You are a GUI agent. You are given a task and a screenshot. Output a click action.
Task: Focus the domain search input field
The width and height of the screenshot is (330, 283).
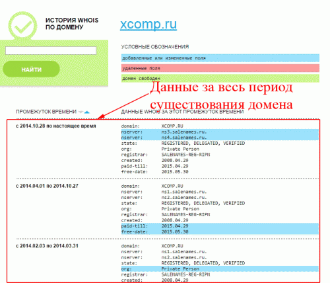pos(51,50)
